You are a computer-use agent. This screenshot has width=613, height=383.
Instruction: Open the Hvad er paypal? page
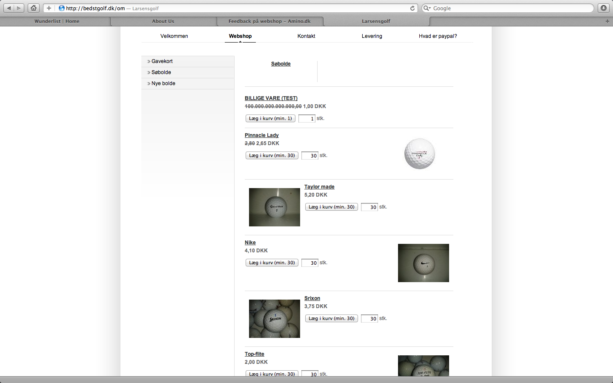click(x=438, y=36)
